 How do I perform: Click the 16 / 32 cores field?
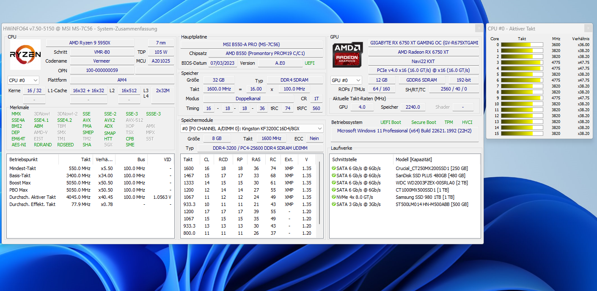click(x=34, y=91)
